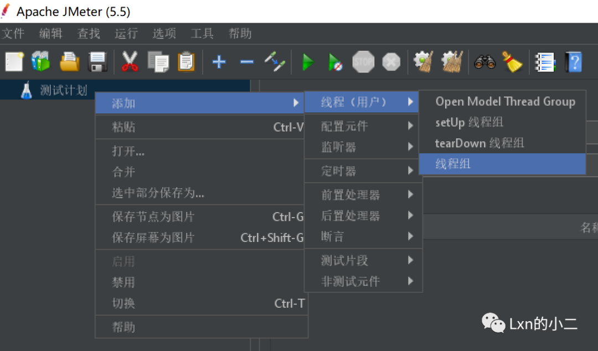598x351 pixels.
Task: Click the Paste clipboard icon
Action: (187, 62)
